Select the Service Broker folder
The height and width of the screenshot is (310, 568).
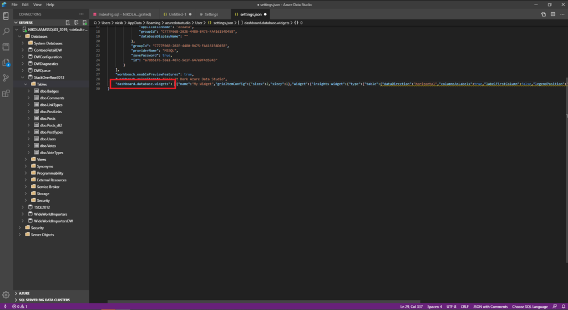[48, 187]
